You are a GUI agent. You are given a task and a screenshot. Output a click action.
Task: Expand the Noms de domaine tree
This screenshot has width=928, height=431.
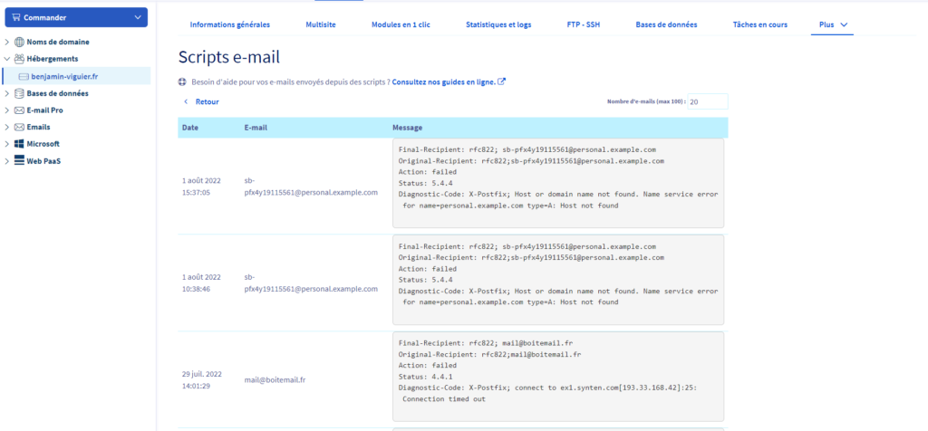(7, 43)
